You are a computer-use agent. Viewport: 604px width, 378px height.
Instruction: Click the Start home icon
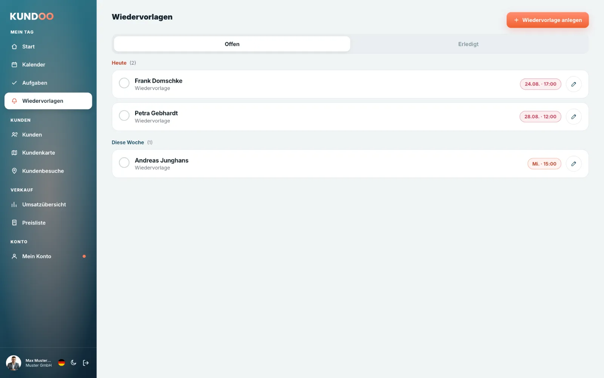pos(14,46)
